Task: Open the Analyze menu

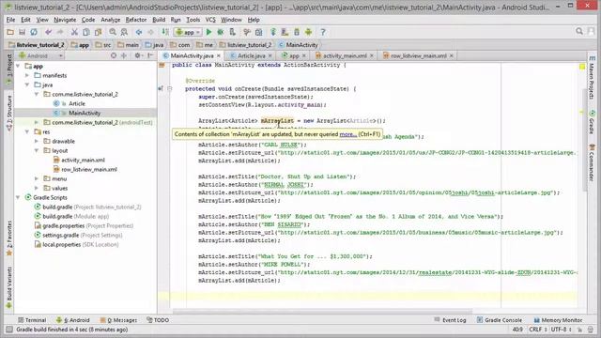Action: click(x=111, y=20)
